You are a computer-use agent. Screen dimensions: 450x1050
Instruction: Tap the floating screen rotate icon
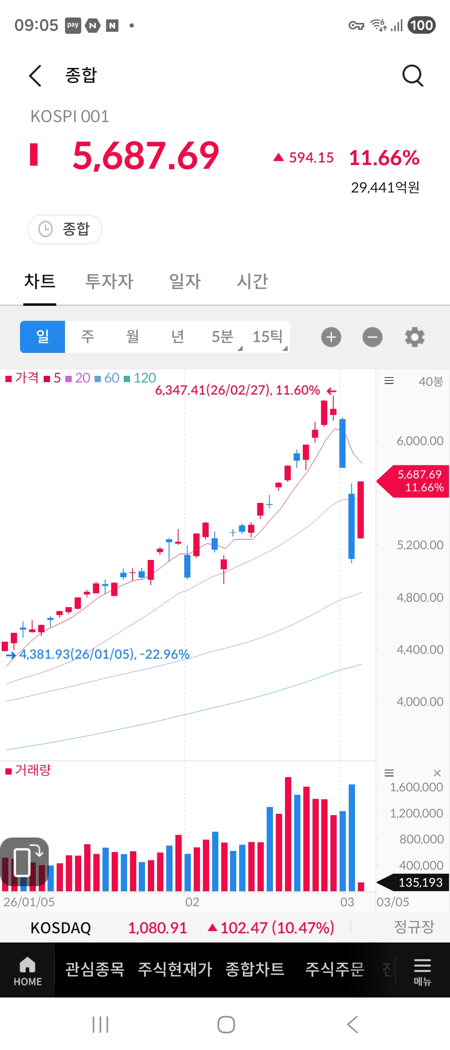click(x=25, y=862)
